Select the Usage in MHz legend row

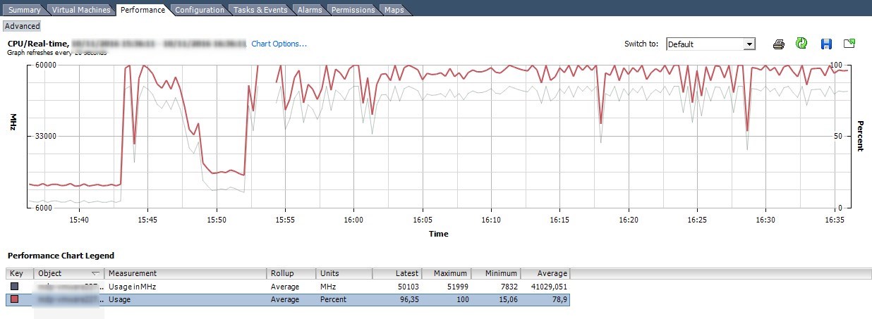click(282, 287)
